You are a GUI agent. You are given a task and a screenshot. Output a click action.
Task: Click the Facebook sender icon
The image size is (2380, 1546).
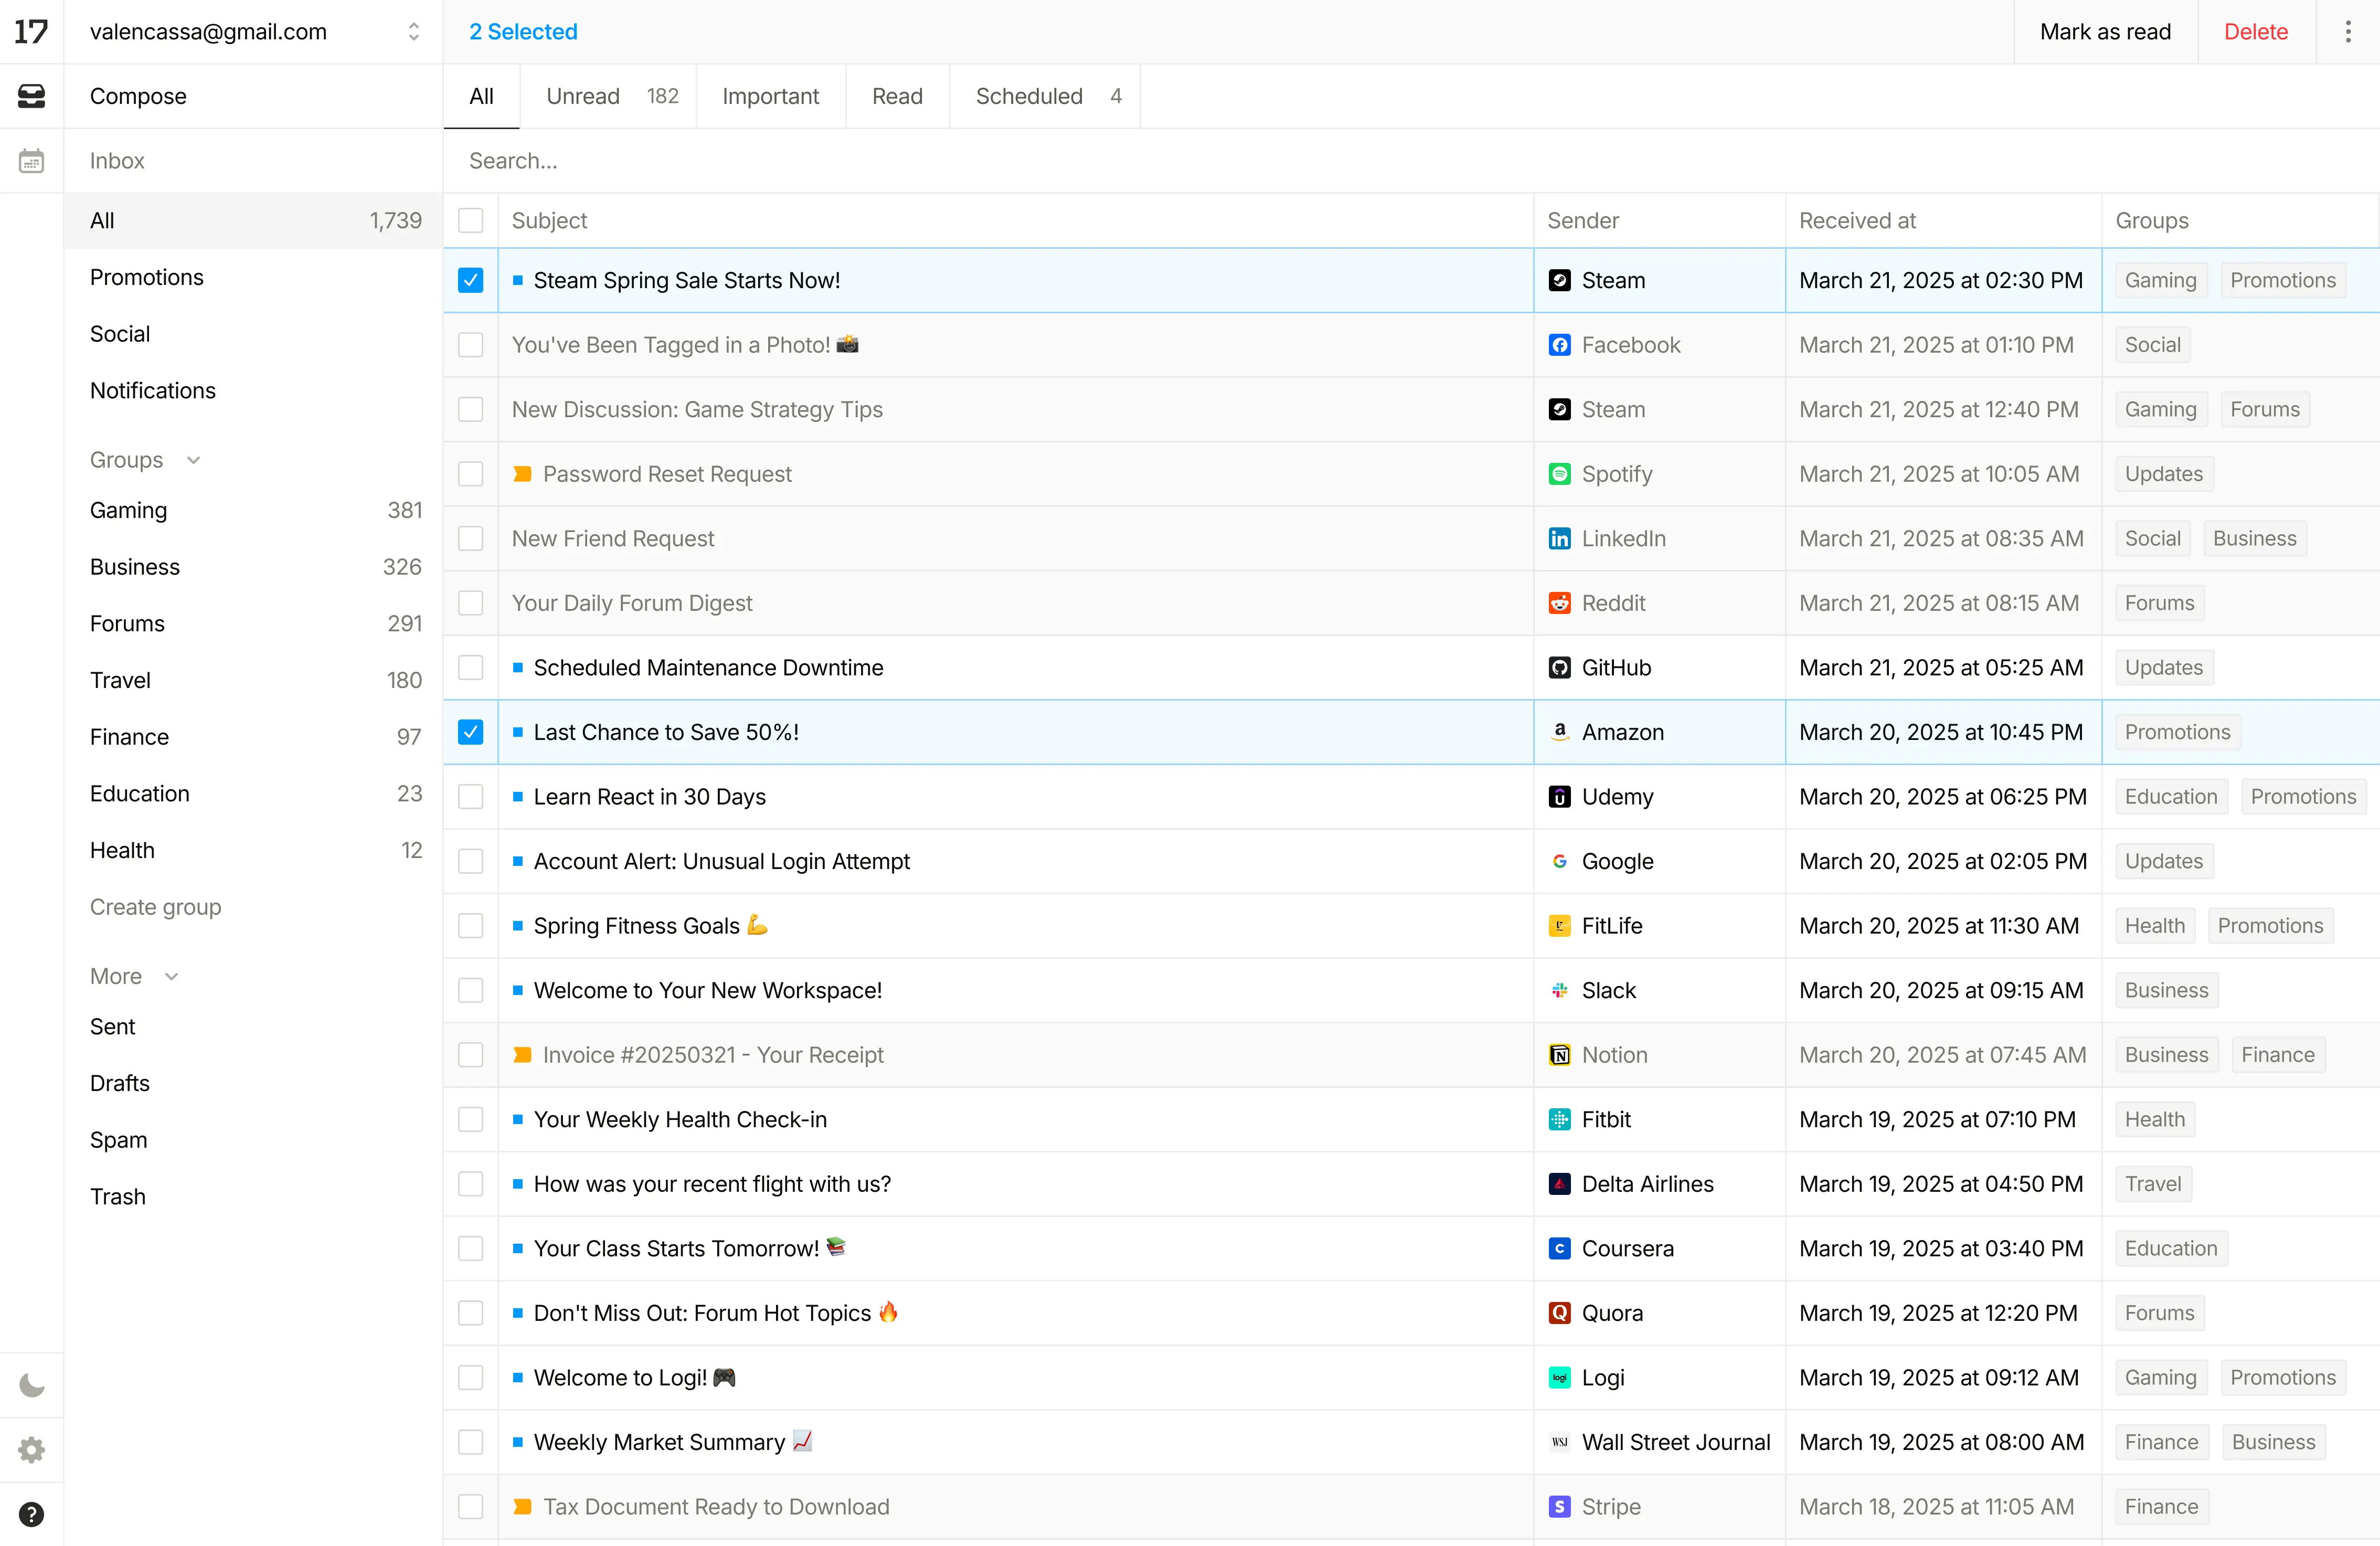[1559, 345]
